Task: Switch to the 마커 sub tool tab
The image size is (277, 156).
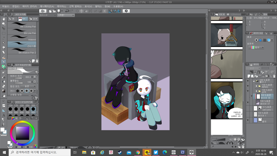Action: (34, 19)
